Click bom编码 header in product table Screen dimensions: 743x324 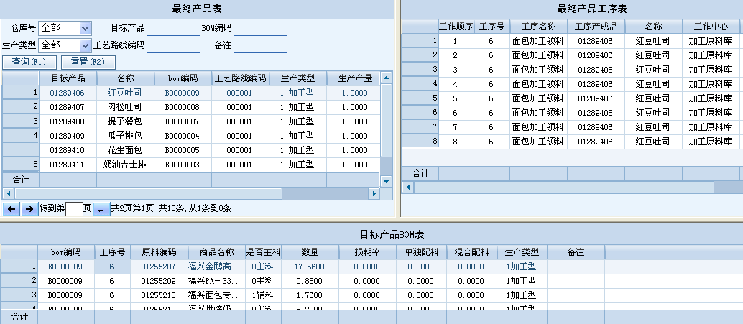(x=183, y=78)
